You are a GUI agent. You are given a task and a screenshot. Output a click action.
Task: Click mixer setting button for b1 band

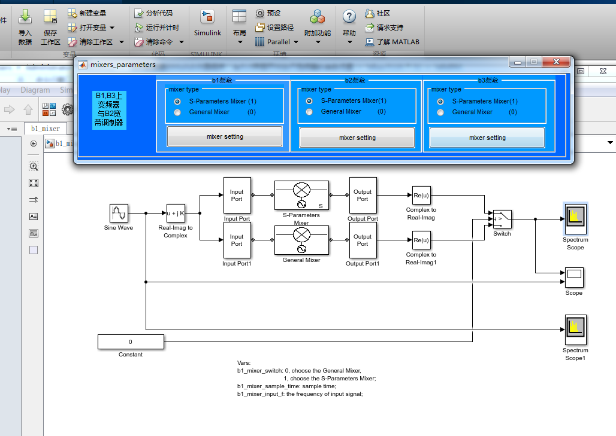225,136
